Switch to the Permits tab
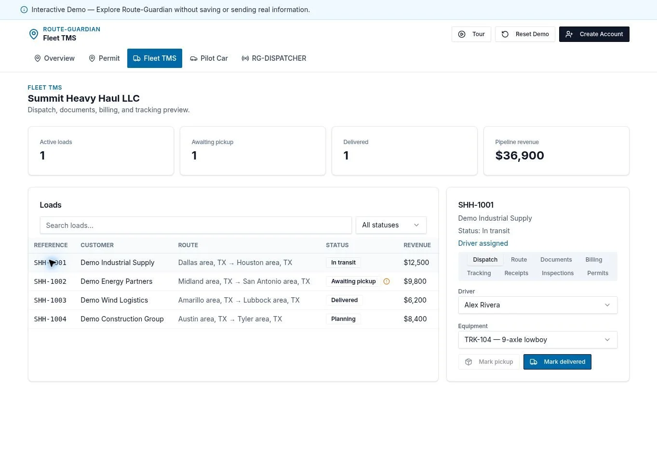 pyautogui.click(x=598, y=273)
